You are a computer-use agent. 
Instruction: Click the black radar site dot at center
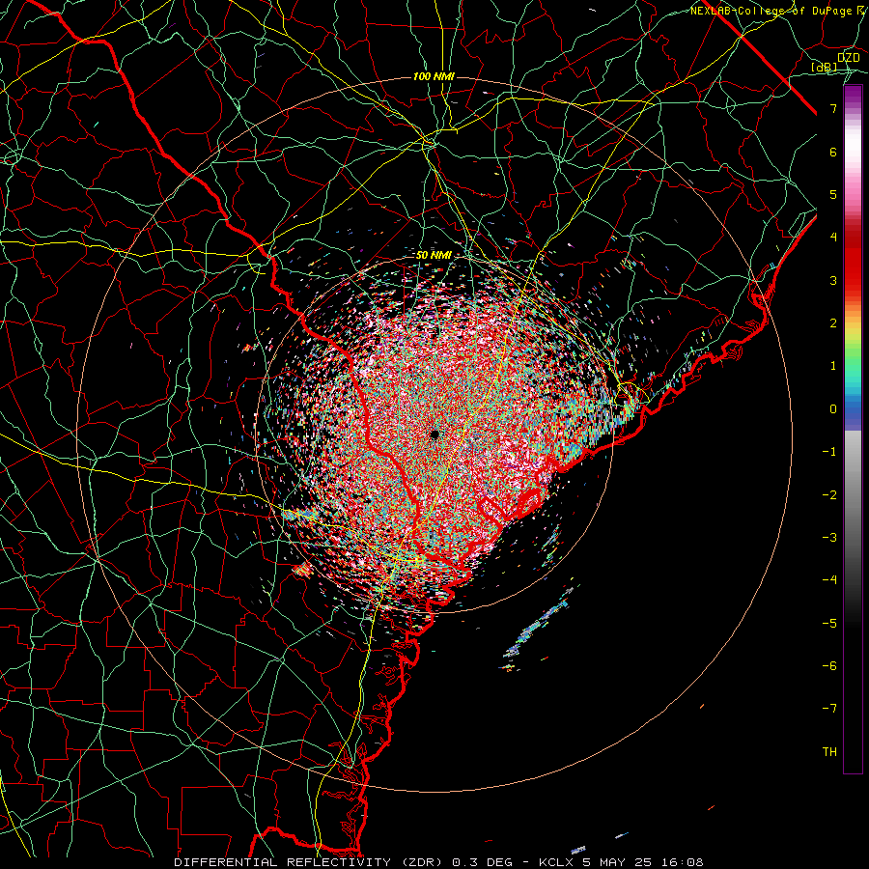pyautogui.click(x=434, y=435)
